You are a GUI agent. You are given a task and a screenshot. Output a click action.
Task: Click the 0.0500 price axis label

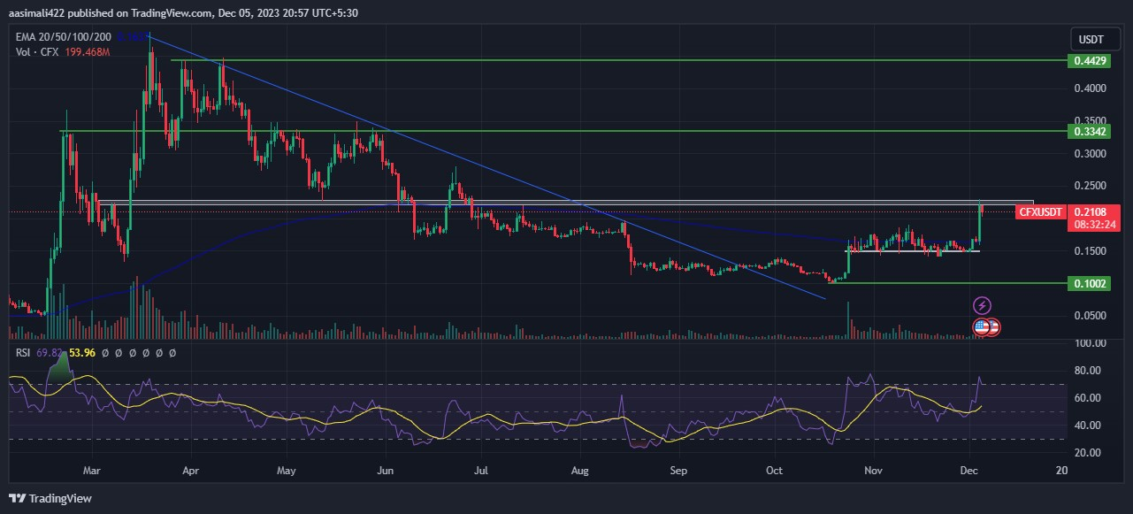click(1088, 316)
